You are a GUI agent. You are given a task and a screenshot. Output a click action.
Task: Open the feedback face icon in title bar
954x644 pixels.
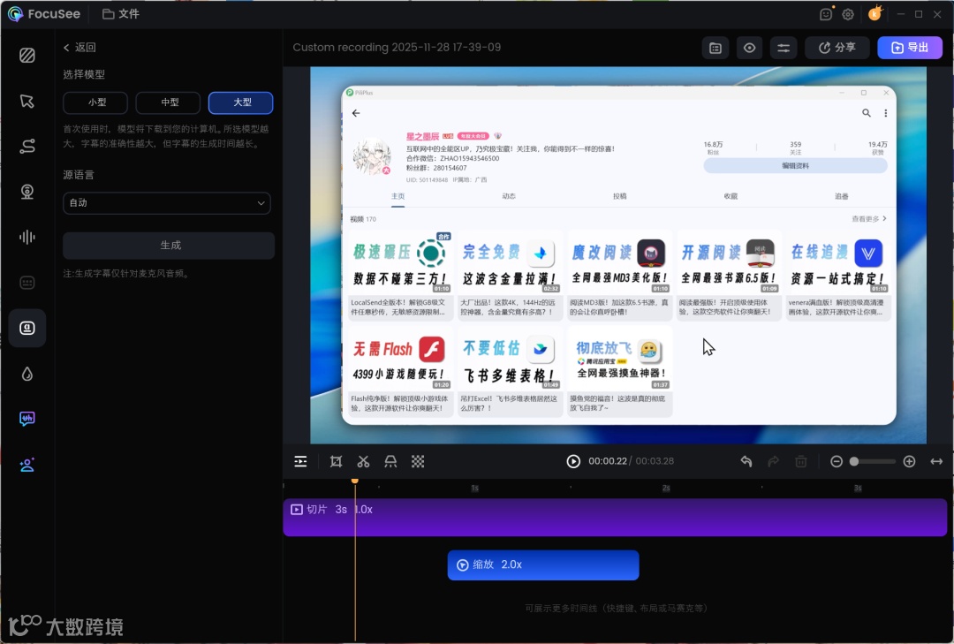(826, 14)
